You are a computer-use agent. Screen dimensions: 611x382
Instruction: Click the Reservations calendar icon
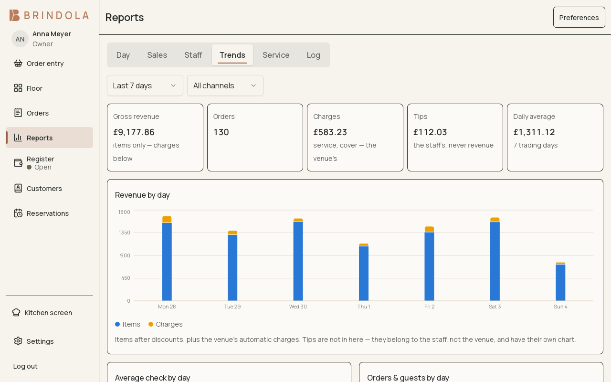coord(18,213)
